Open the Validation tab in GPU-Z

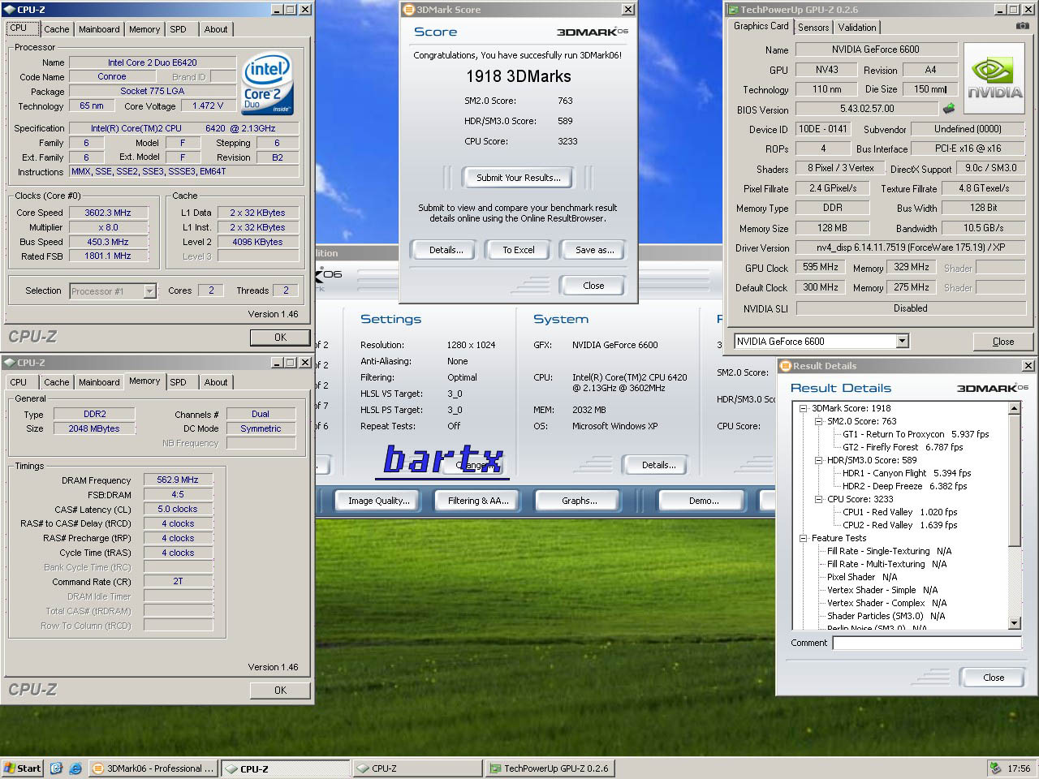[x=857, y=27]
